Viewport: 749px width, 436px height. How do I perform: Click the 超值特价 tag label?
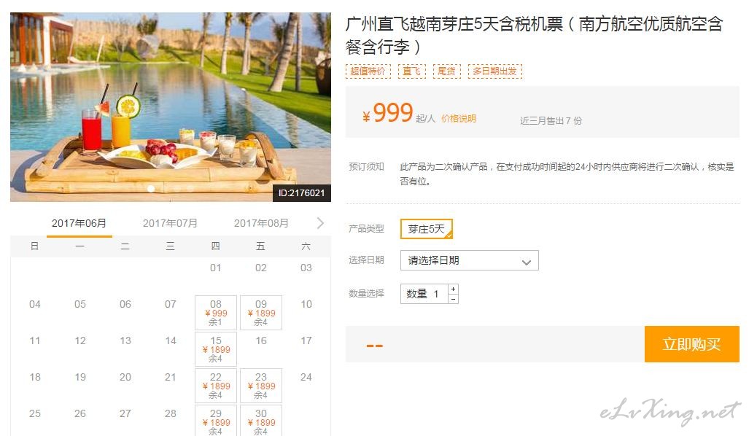coord(368,71)
